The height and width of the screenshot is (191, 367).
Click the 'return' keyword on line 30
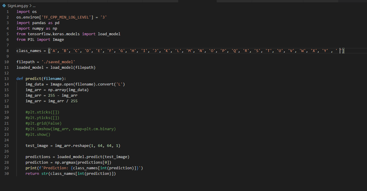[32, 174]
